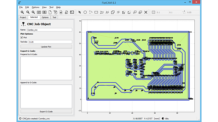
Task: Click the Clear Plot toolbar icon
Action: (x=39, y=12)
